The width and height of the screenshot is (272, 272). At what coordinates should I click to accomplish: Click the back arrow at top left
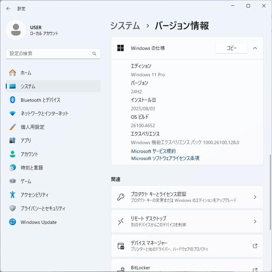click(8, 8)
